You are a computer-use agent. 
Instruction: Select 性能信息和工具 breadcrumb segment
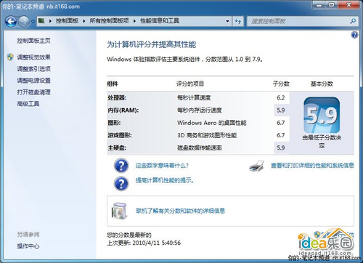pyautogui.click(x=160, y=21)
